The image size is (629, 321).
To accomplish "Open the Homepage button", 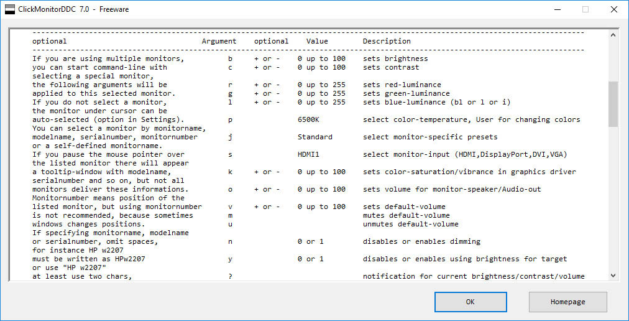I will [567, 302].
